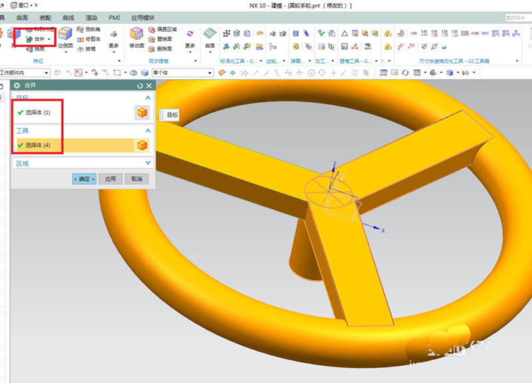
Task: Toggle the quadrant point snap circle icon
Action: point(322,72)
